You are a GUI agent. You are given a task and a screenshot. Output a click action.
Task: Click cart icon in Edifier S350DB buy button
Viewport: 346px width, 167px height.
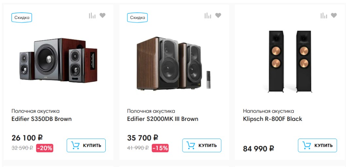pos(76,145)
